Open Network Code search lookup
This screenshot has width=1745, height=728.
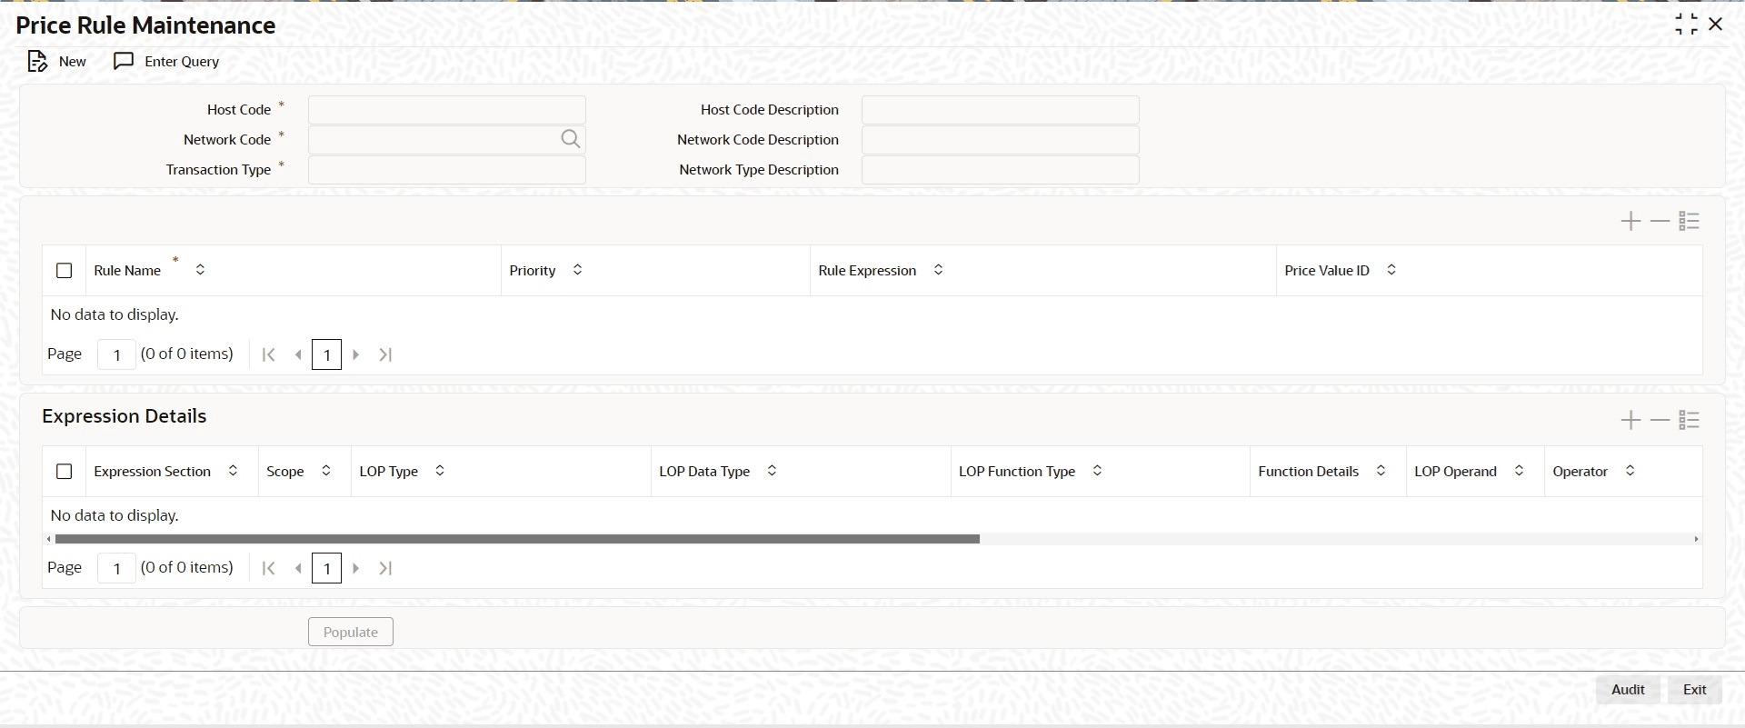[x=570, y=139]
